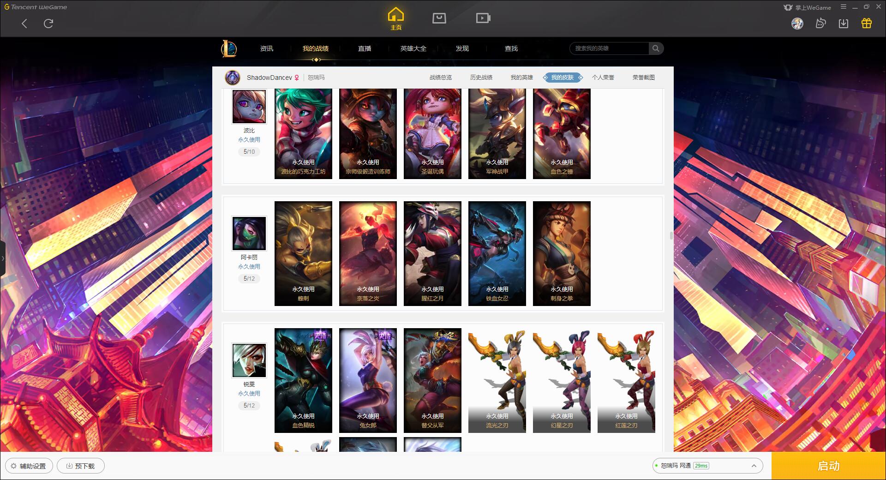Open the 我的战绩 tab
The width and height of the screenshot is (886, 480).
click(316, 48)
